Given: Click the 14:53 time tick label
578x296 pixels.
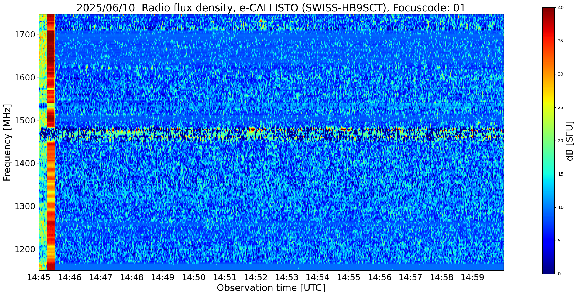Looking at the screenshot, I should (287, 277).
